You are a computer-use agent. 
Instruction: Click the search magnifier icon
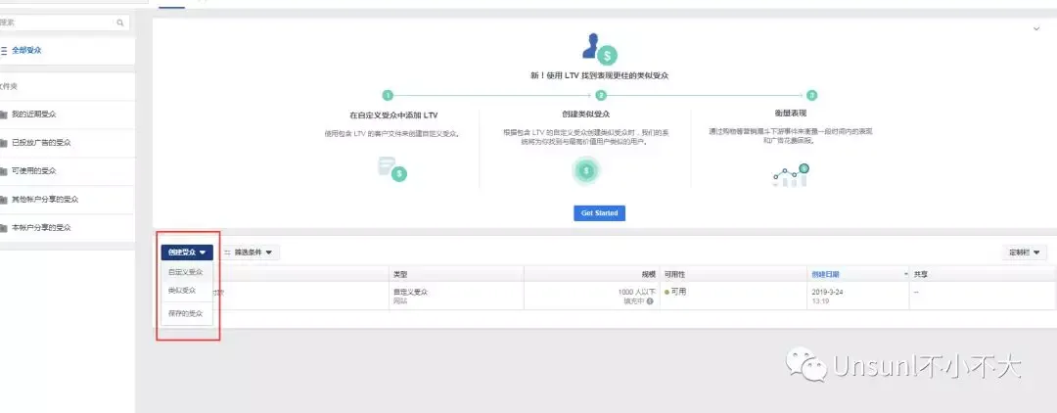tap(120, 23)
